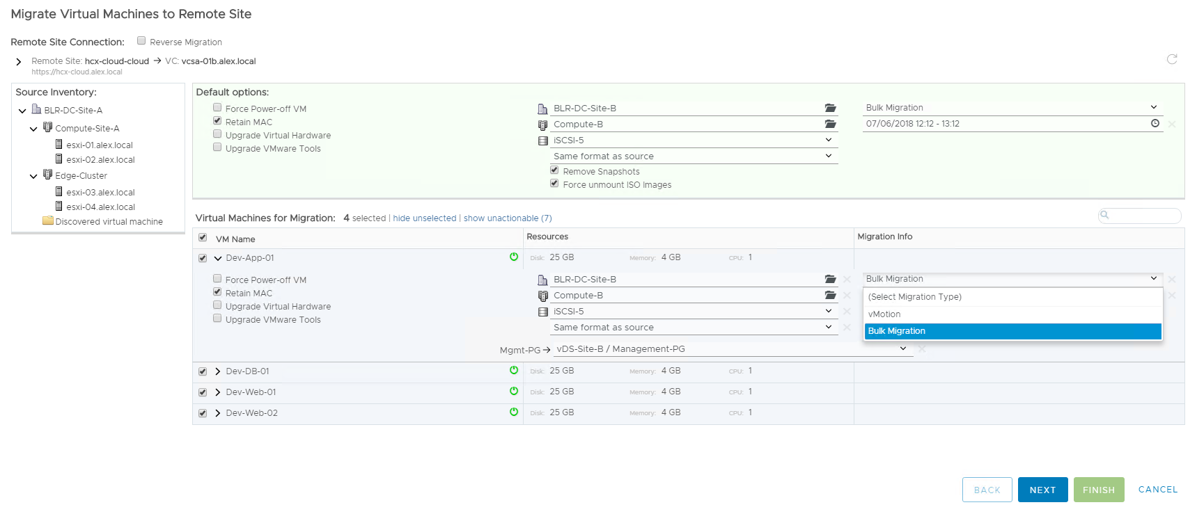This screenshot has width=1197, height=514.
Task: Select esxi-03.alex.local host in inventory
Action: (100, 193)
